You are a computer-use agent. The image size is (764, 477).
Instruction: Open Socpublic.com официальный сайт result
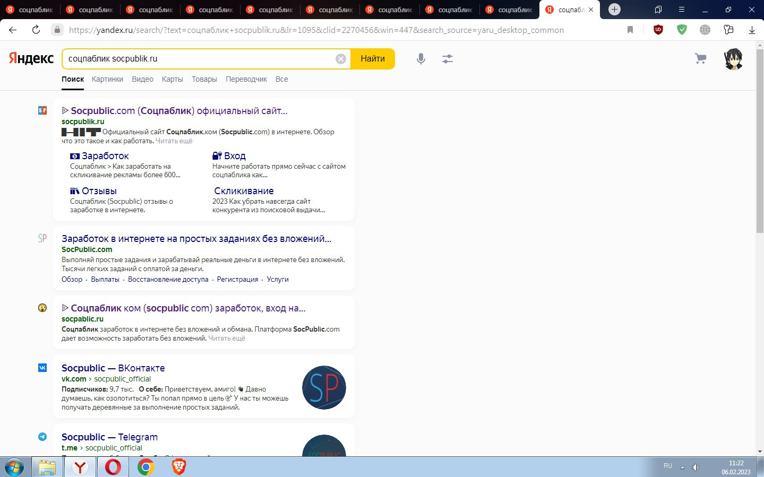tap(175, 111)
